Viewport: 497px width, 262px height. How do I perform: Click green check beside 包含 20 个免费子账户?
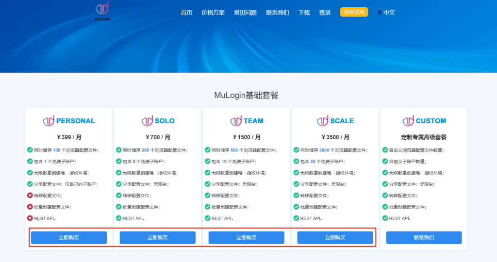[296, 161]
